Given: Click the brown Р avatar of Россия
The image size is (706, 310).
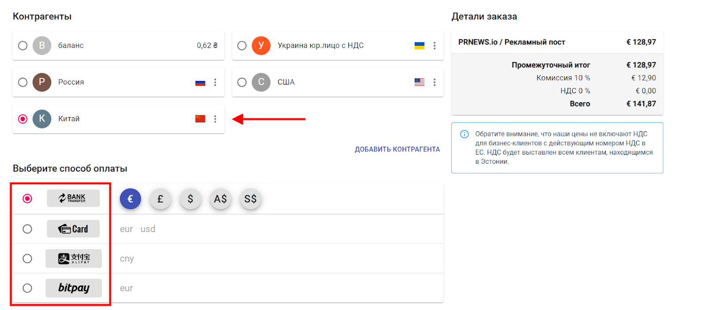Looking at the screenshot, I should [x=42, y=82].
